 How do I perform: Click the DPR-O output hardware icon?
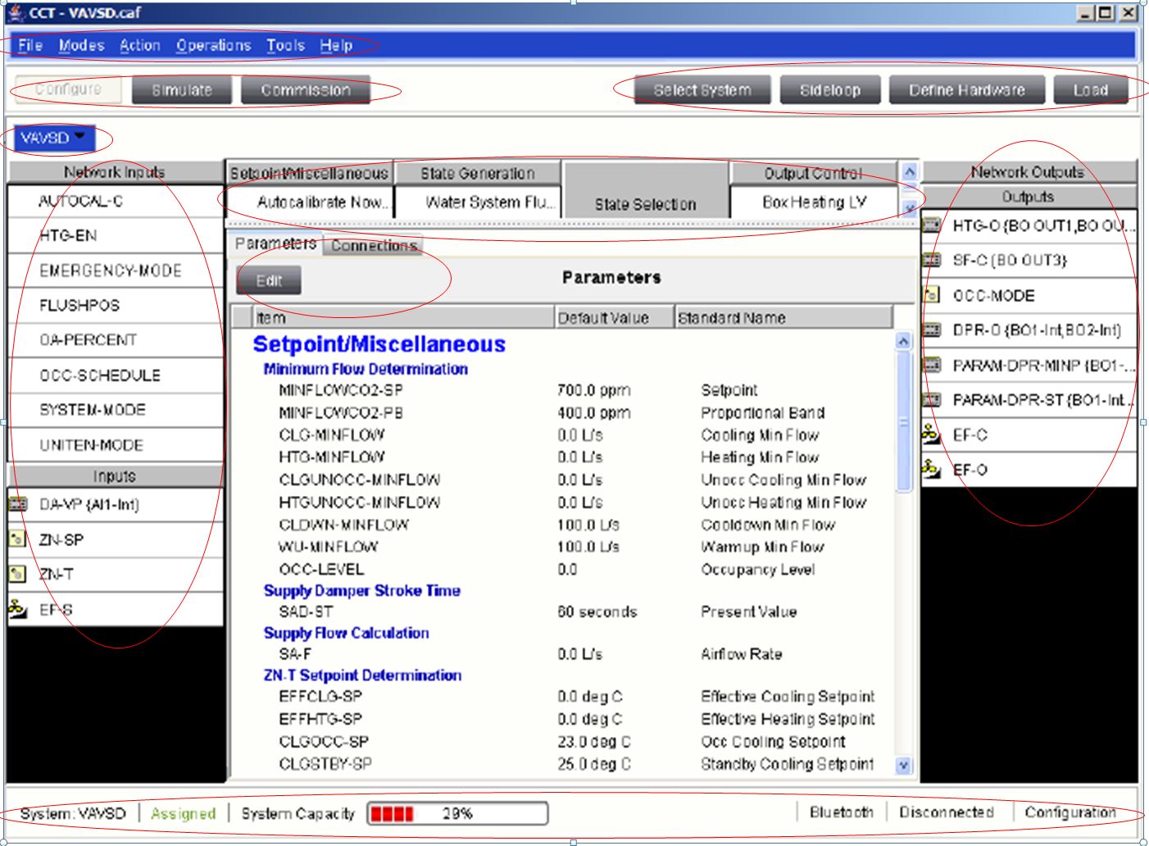932,330
